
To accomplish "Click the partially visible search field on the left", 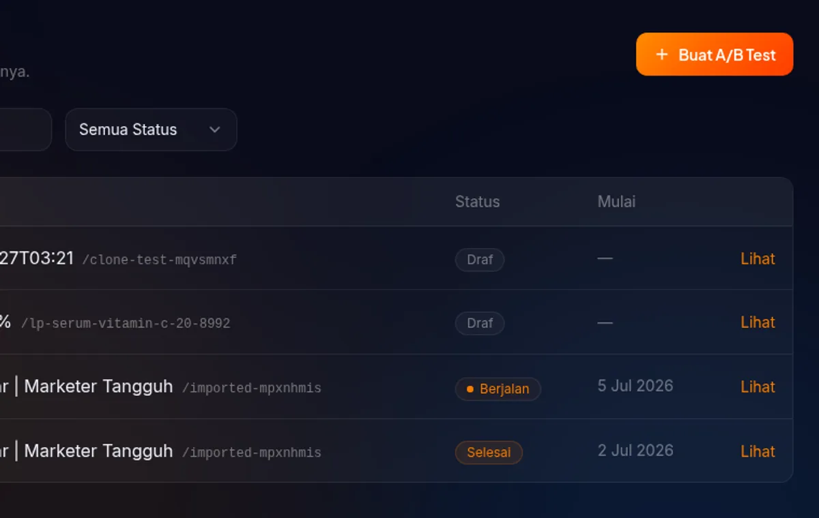I will 25,129.
